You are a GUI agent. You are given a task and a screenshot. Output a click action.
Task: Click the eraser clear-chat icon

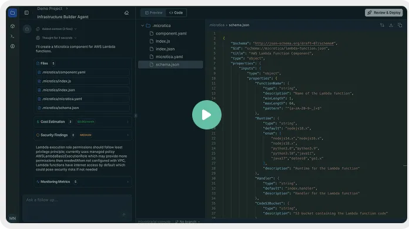[126, 13]
